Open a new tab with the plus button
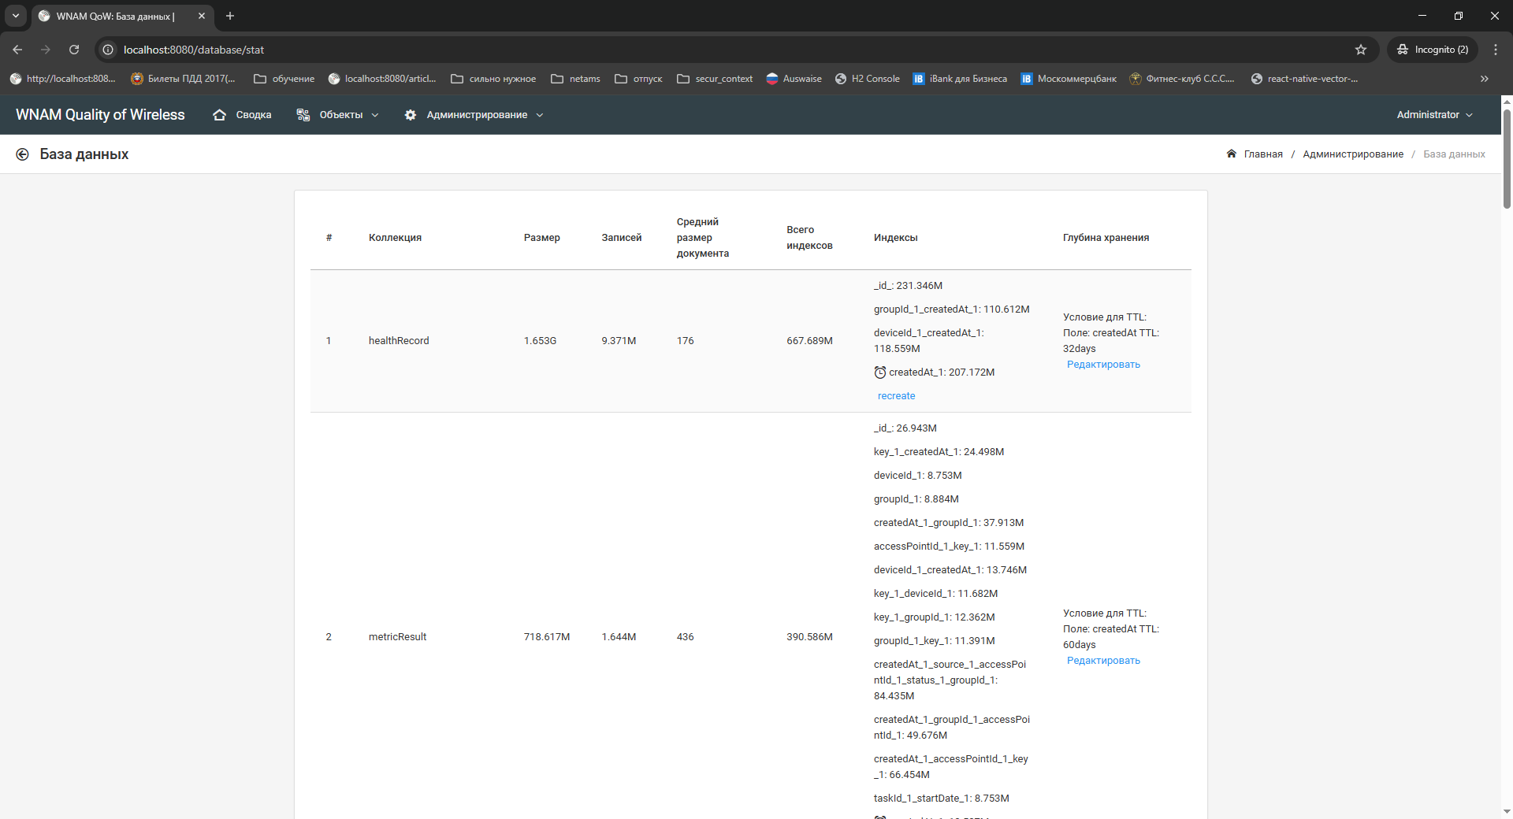This screenshot has width=1513, height=819. (x=230, y=16)
